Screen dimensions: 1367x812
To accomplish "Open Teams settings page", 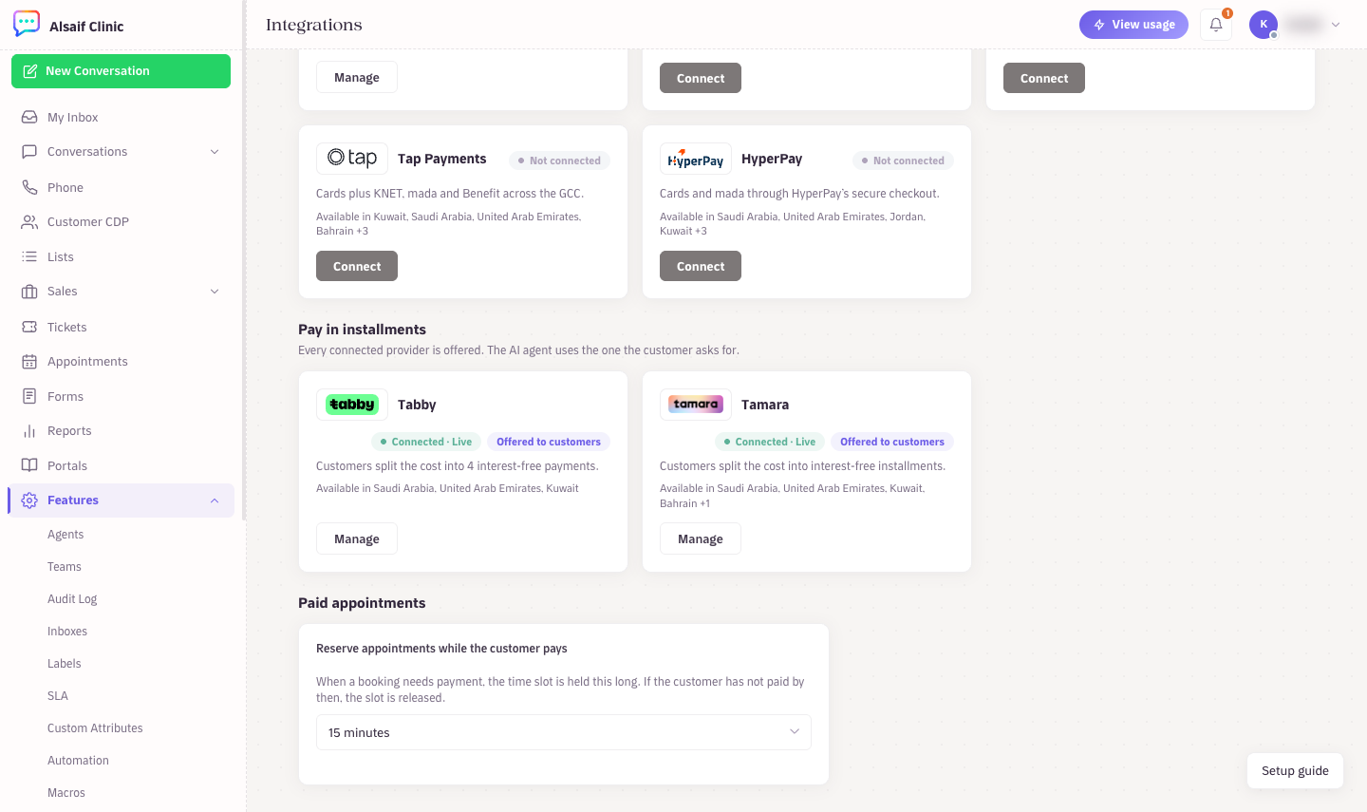I will (65, 567).
